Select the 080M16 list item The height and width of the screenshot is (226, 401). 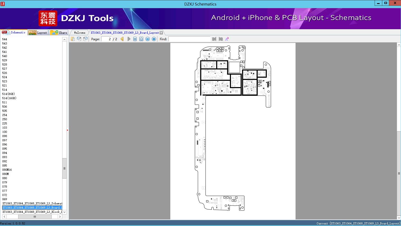click(x=7, y=170)
